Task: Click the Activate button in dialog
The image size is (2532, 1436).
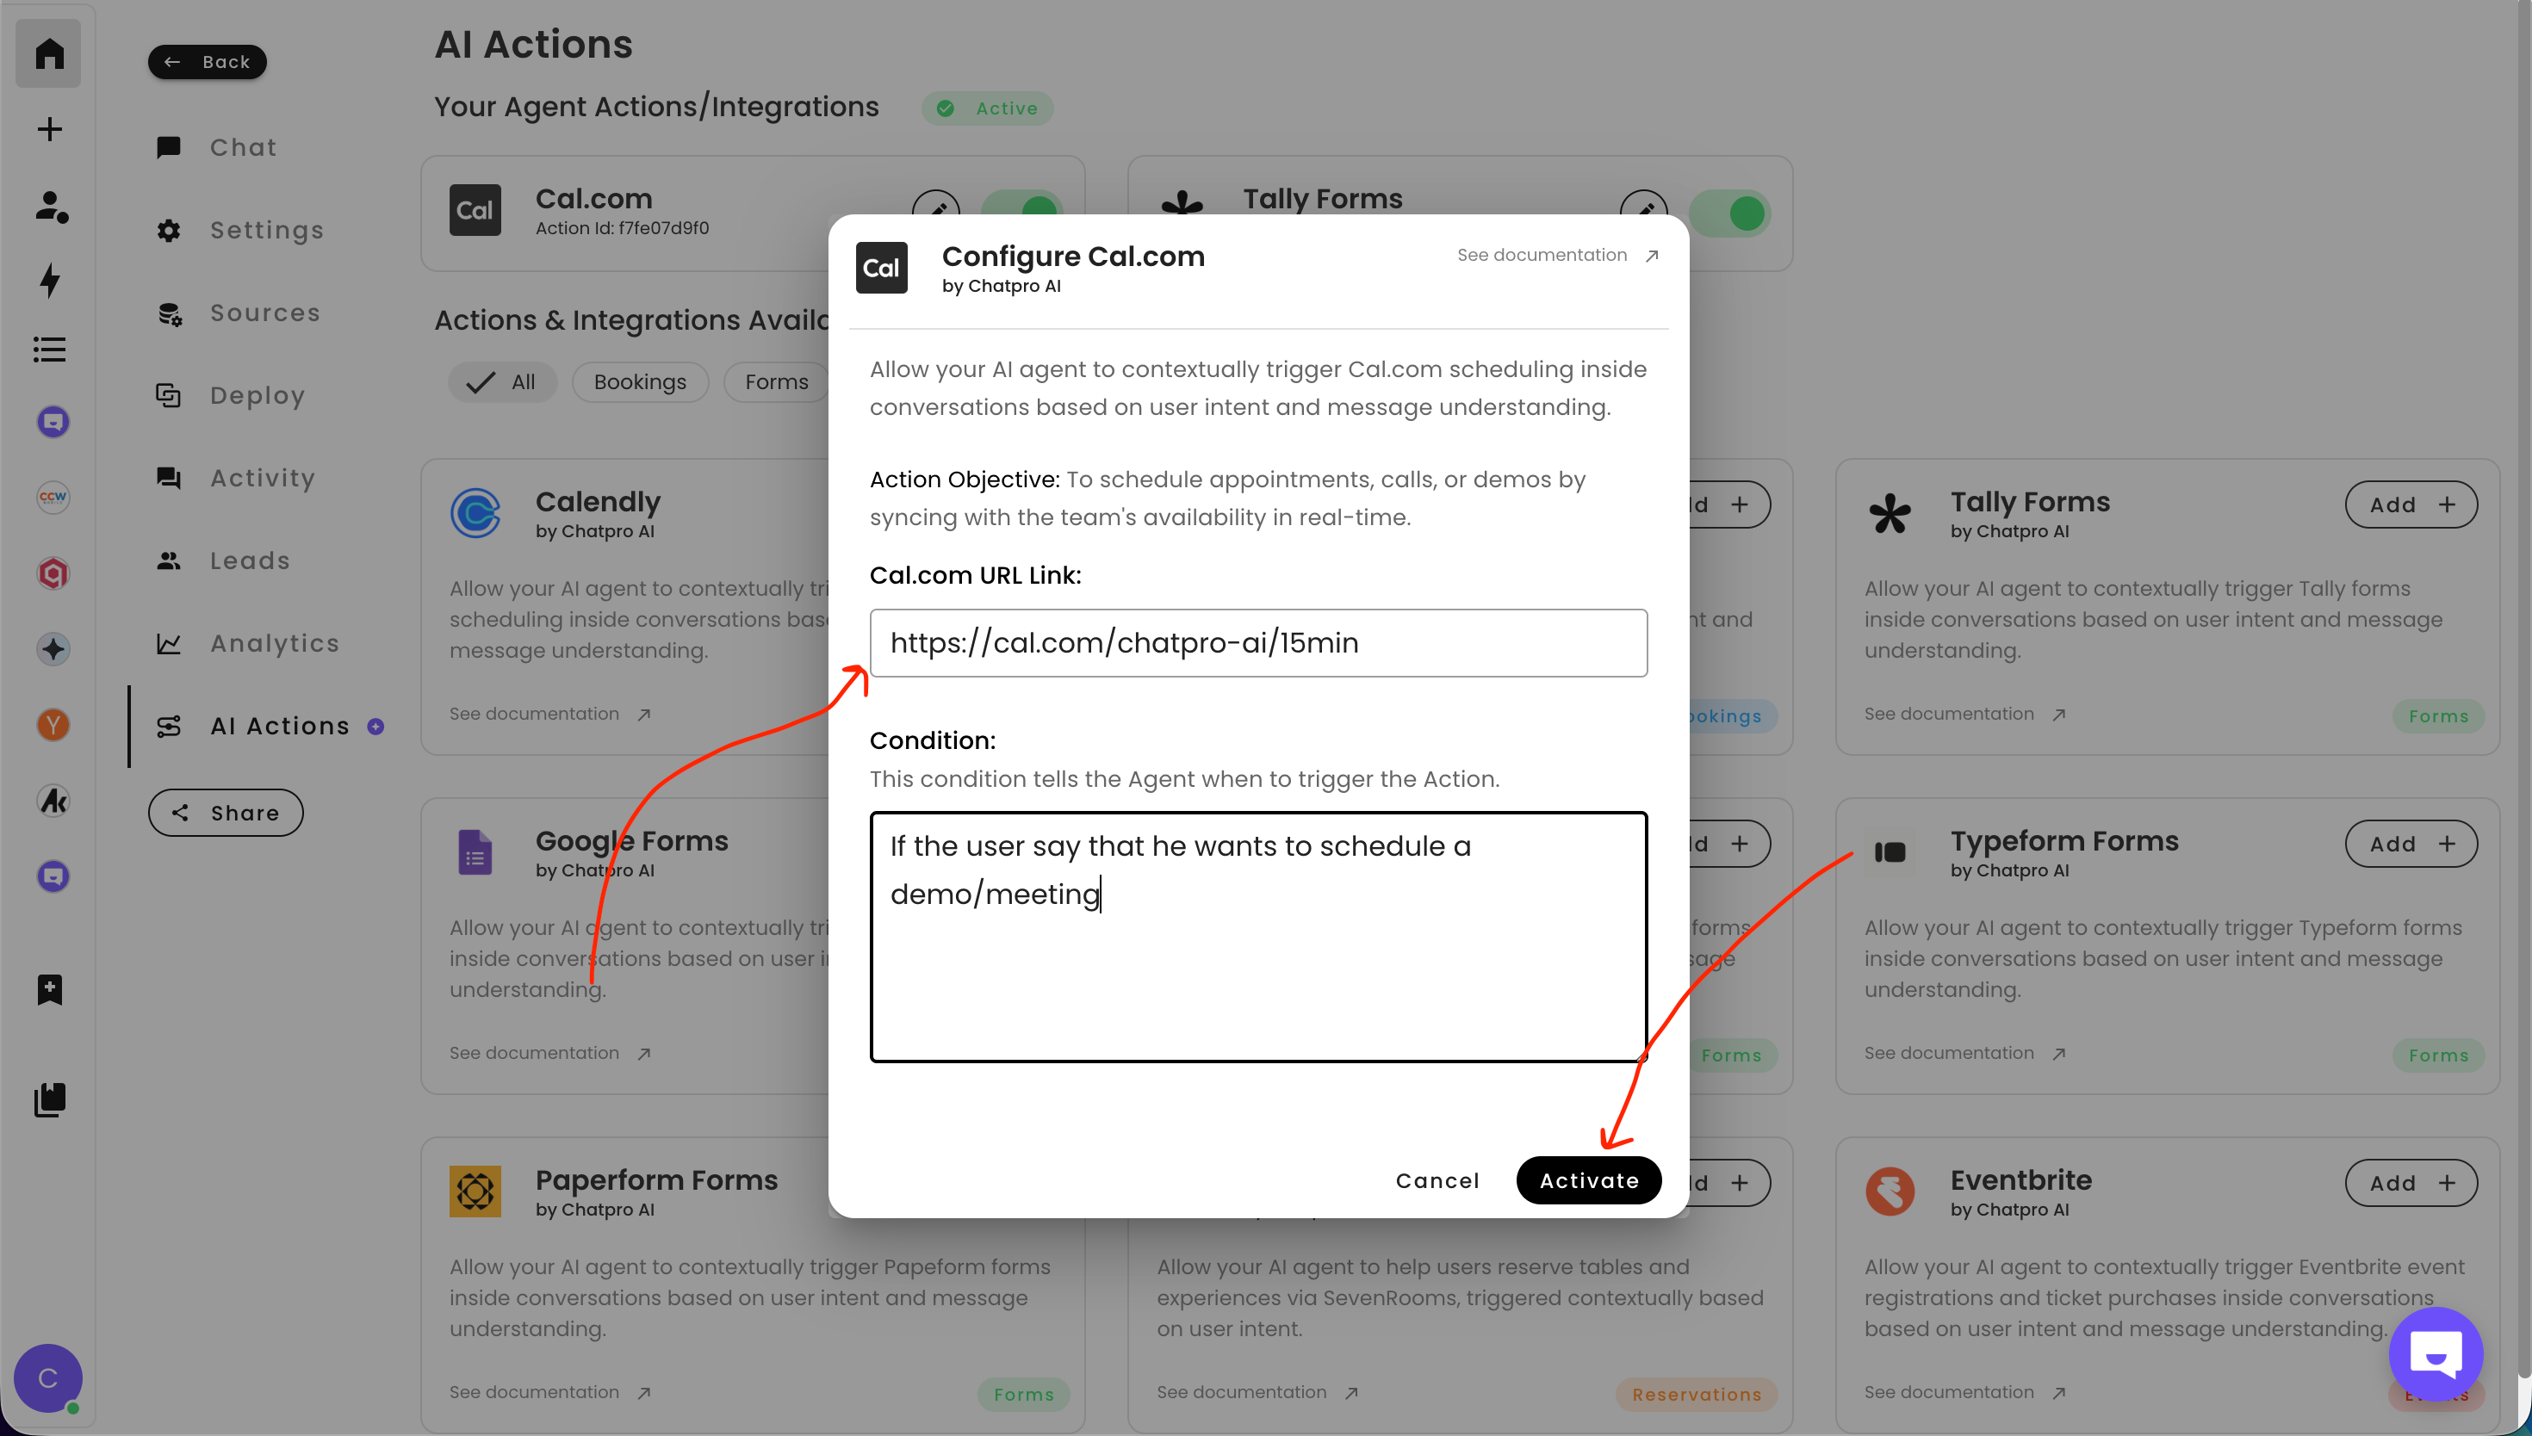Action: [x=1588, y=1180]
